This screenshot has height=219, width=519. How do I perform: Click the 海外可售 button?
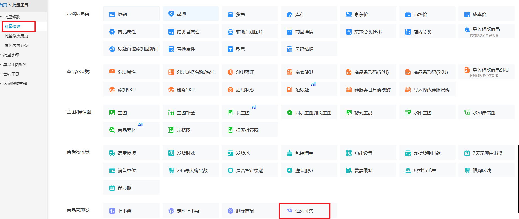[x=304, y=211]
